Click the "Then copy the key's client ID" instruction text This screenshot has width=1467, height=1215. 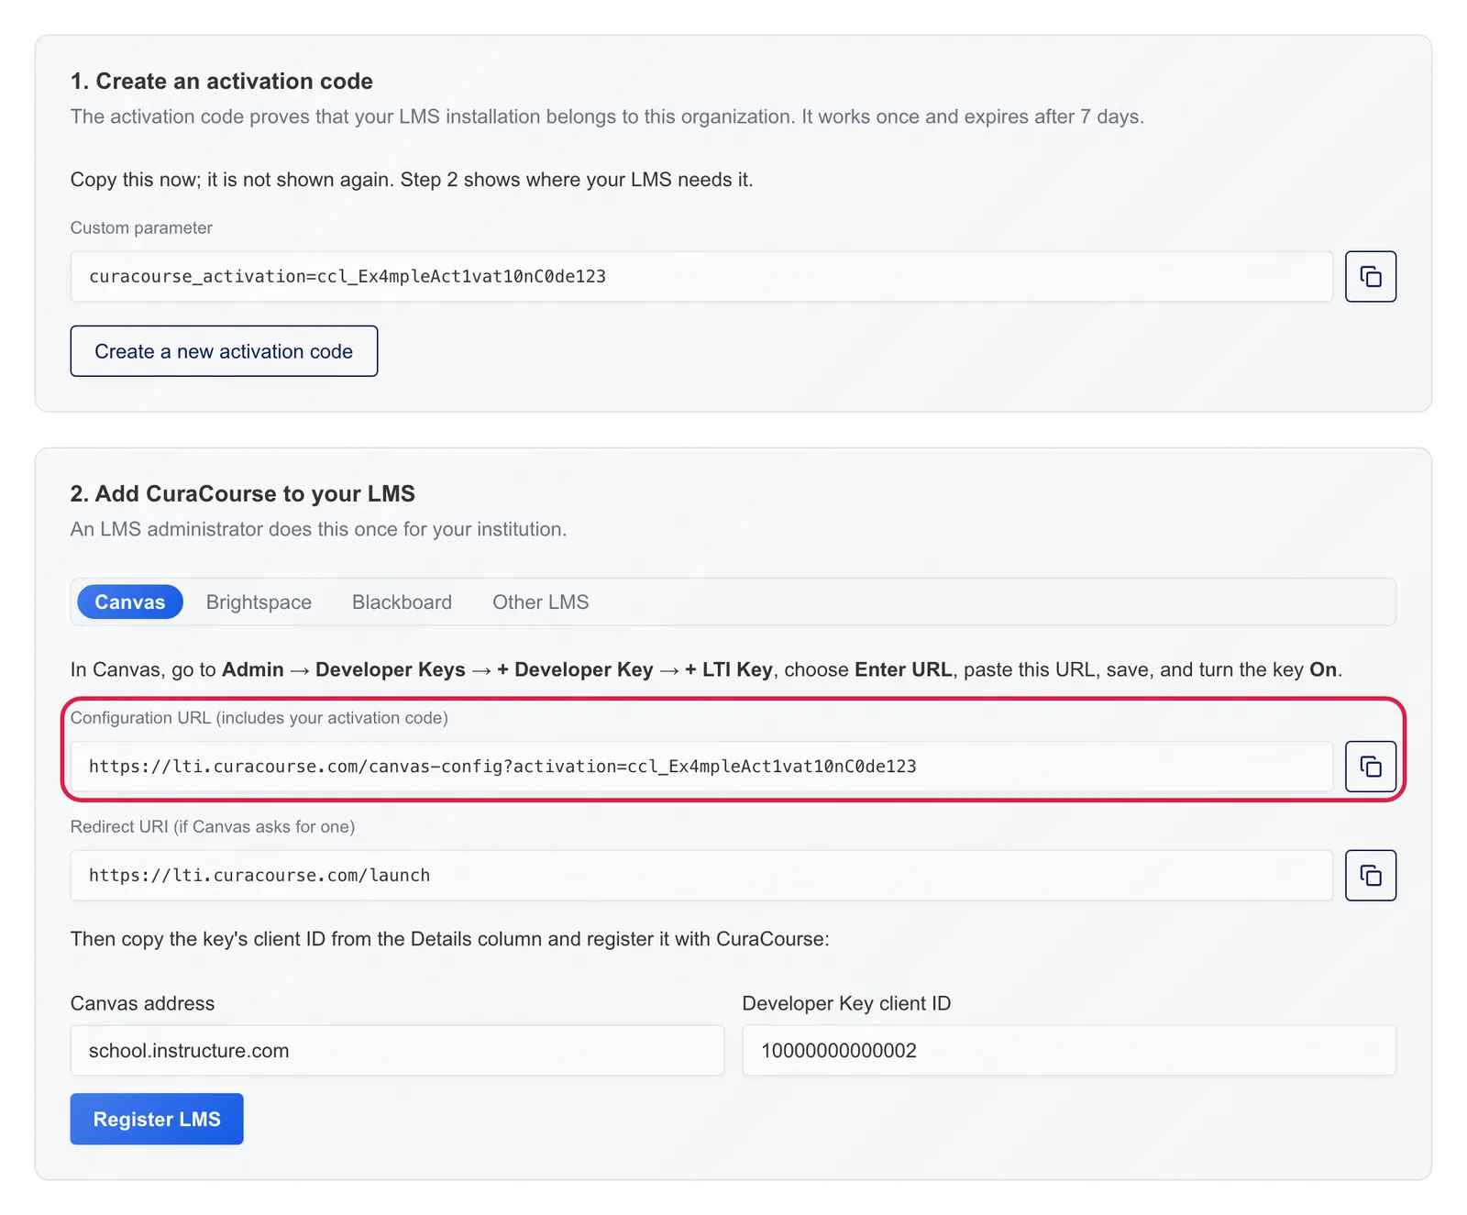[x=450, y=939]
